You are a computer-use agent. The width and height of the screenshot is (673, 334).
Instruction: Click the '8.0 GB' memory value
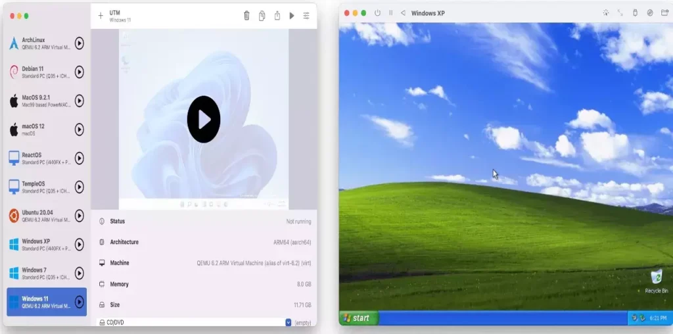[304, 284]
